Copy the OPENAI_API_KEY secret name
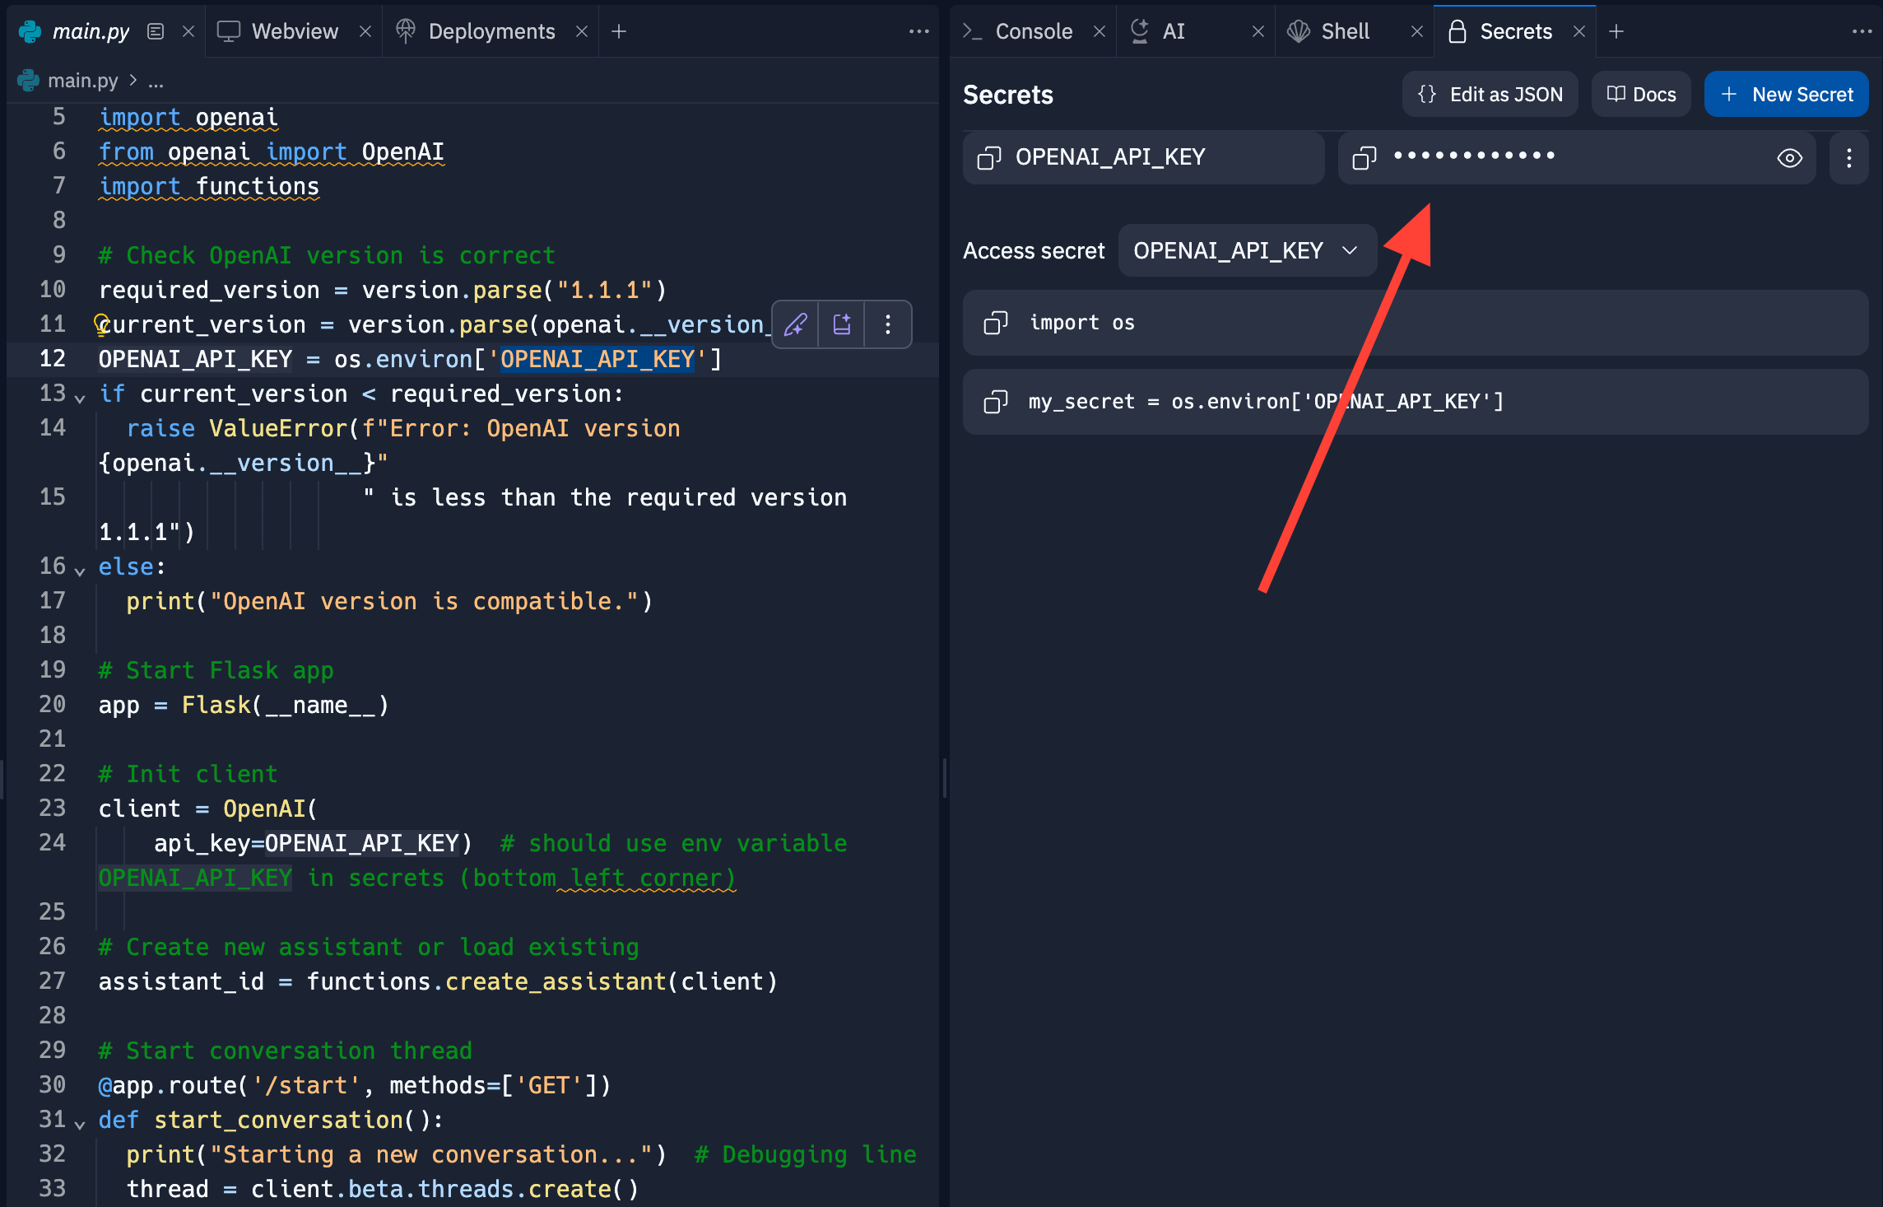Viewport: 1883px width, 1207px height. tap(988, 157)
